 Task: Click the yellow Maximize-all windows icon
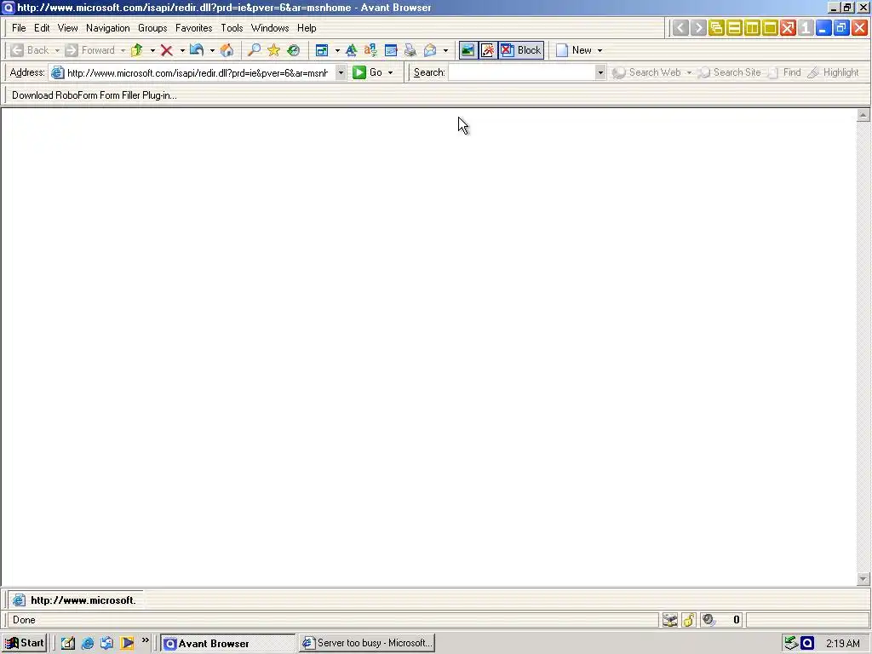770,28
